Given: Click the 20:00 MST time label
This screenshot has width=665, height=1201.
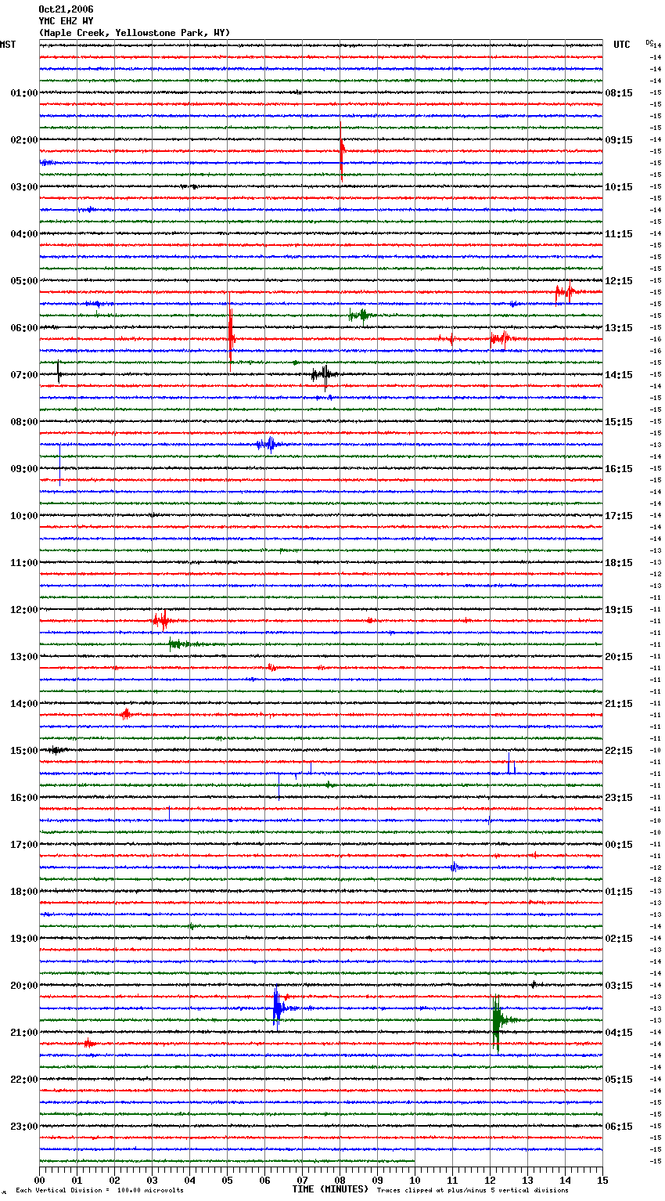Looking at the screenshot, I should click(24, 986).
